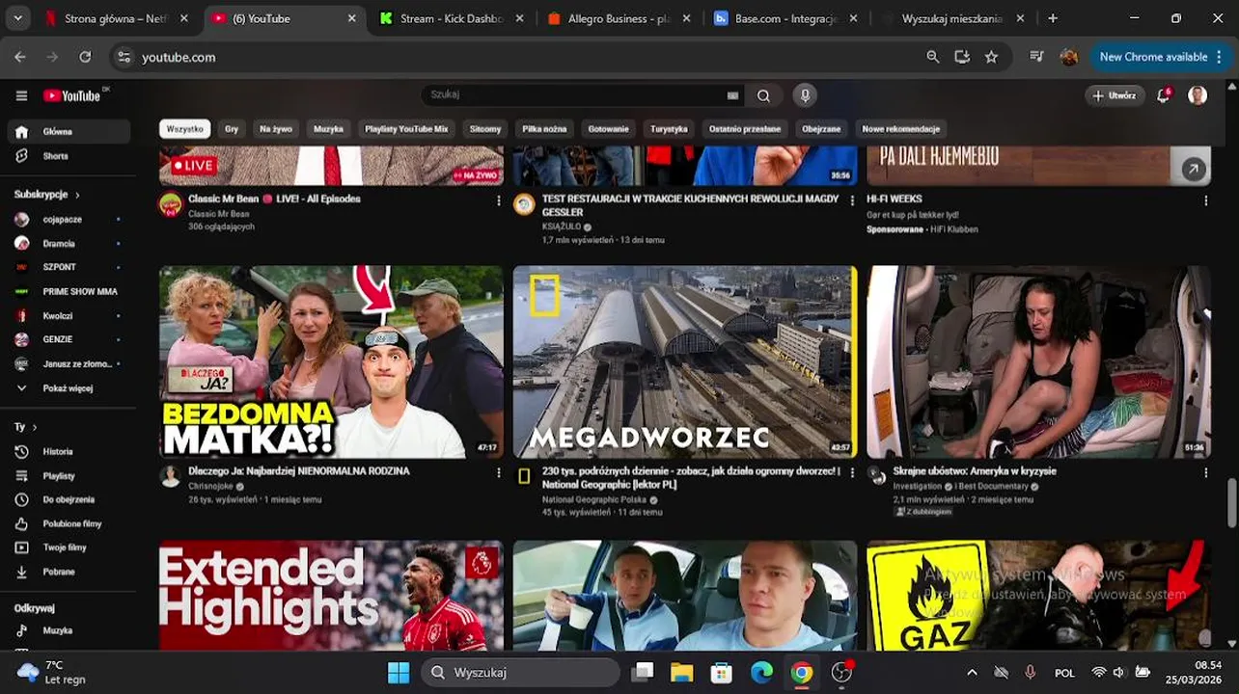Open a new Chrome tab
Image resolution: width=1239 pixels, height=694 pixels.
1053,18
